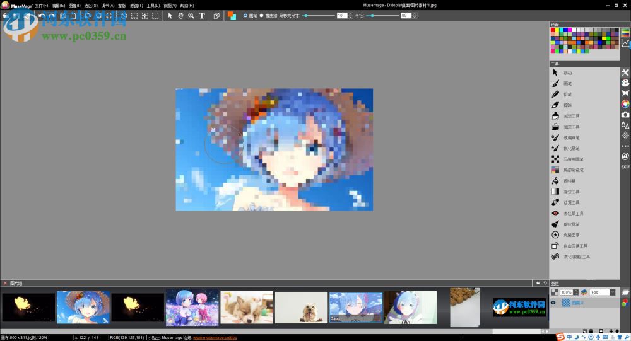Select the Hand pan tool in toolbar
This screenshot has width=631, height=341.
point(180,16)
